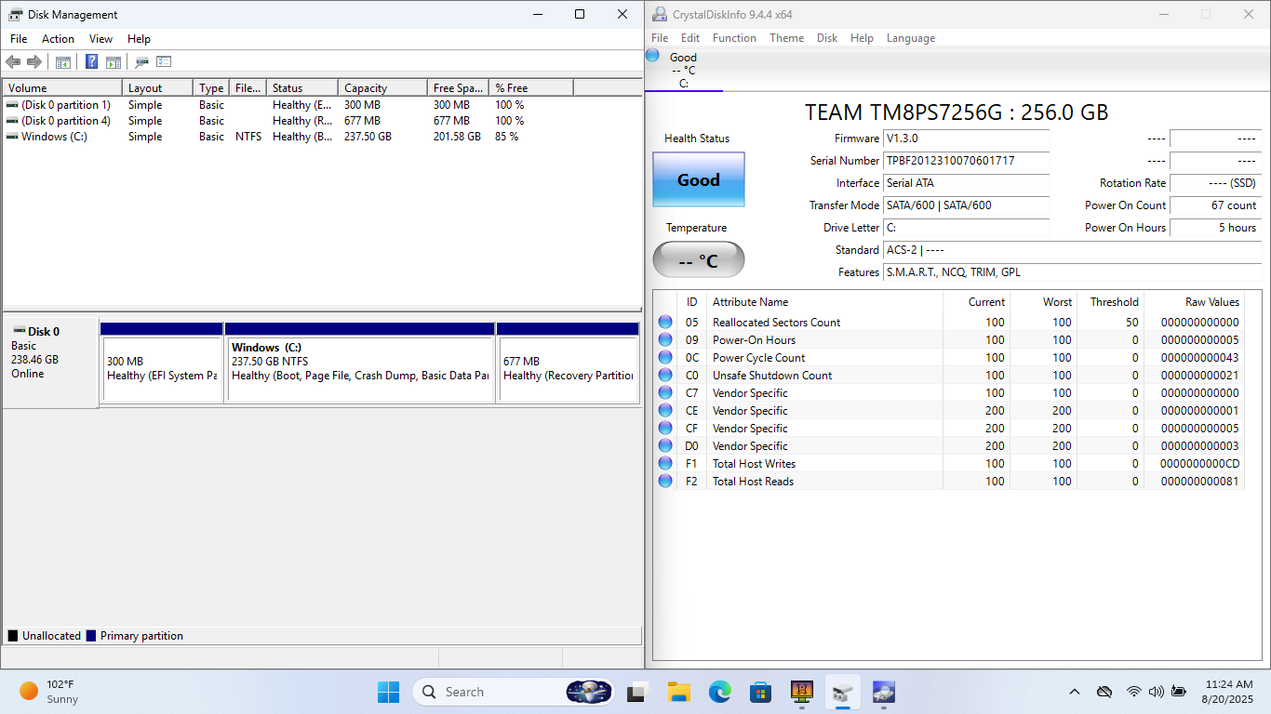Select the Good C: disk tab
1271x714 pixels.
point(683,70)
